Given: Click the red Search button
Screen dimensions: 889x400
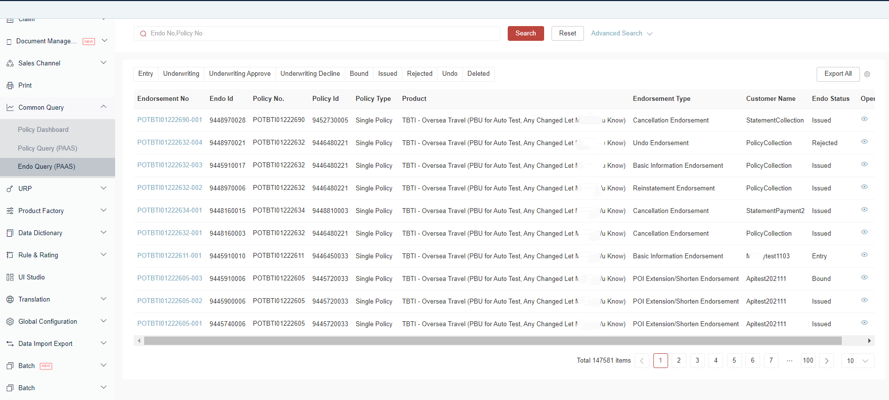Looking at the screenshot, I should [x=525, y=33].
